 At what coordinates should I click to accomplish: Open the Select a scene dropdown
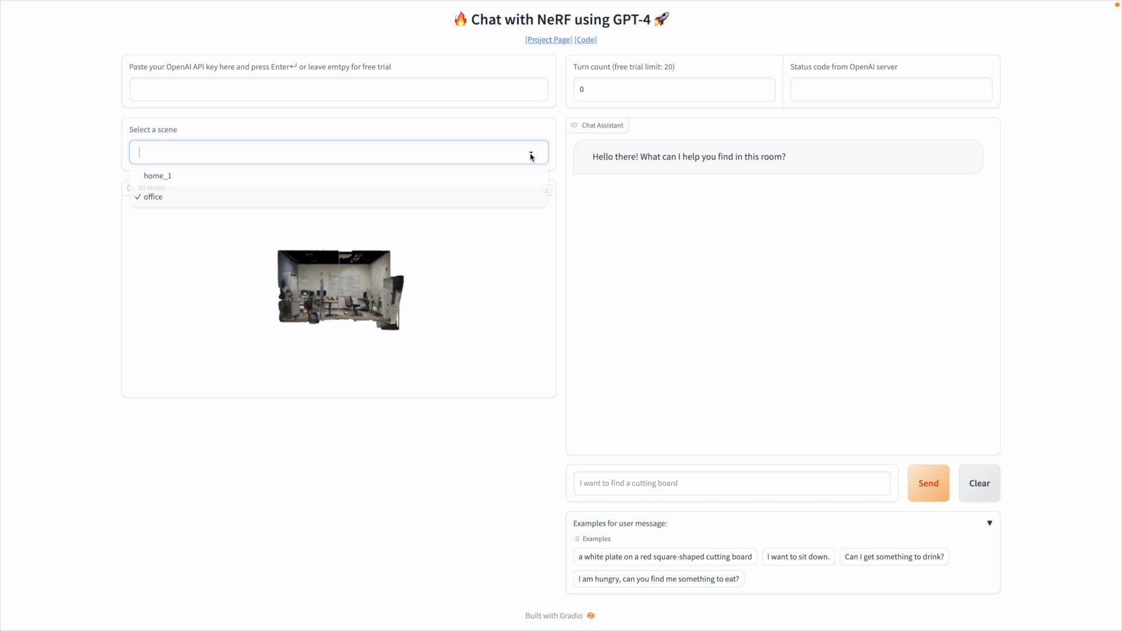pos(338,152)
